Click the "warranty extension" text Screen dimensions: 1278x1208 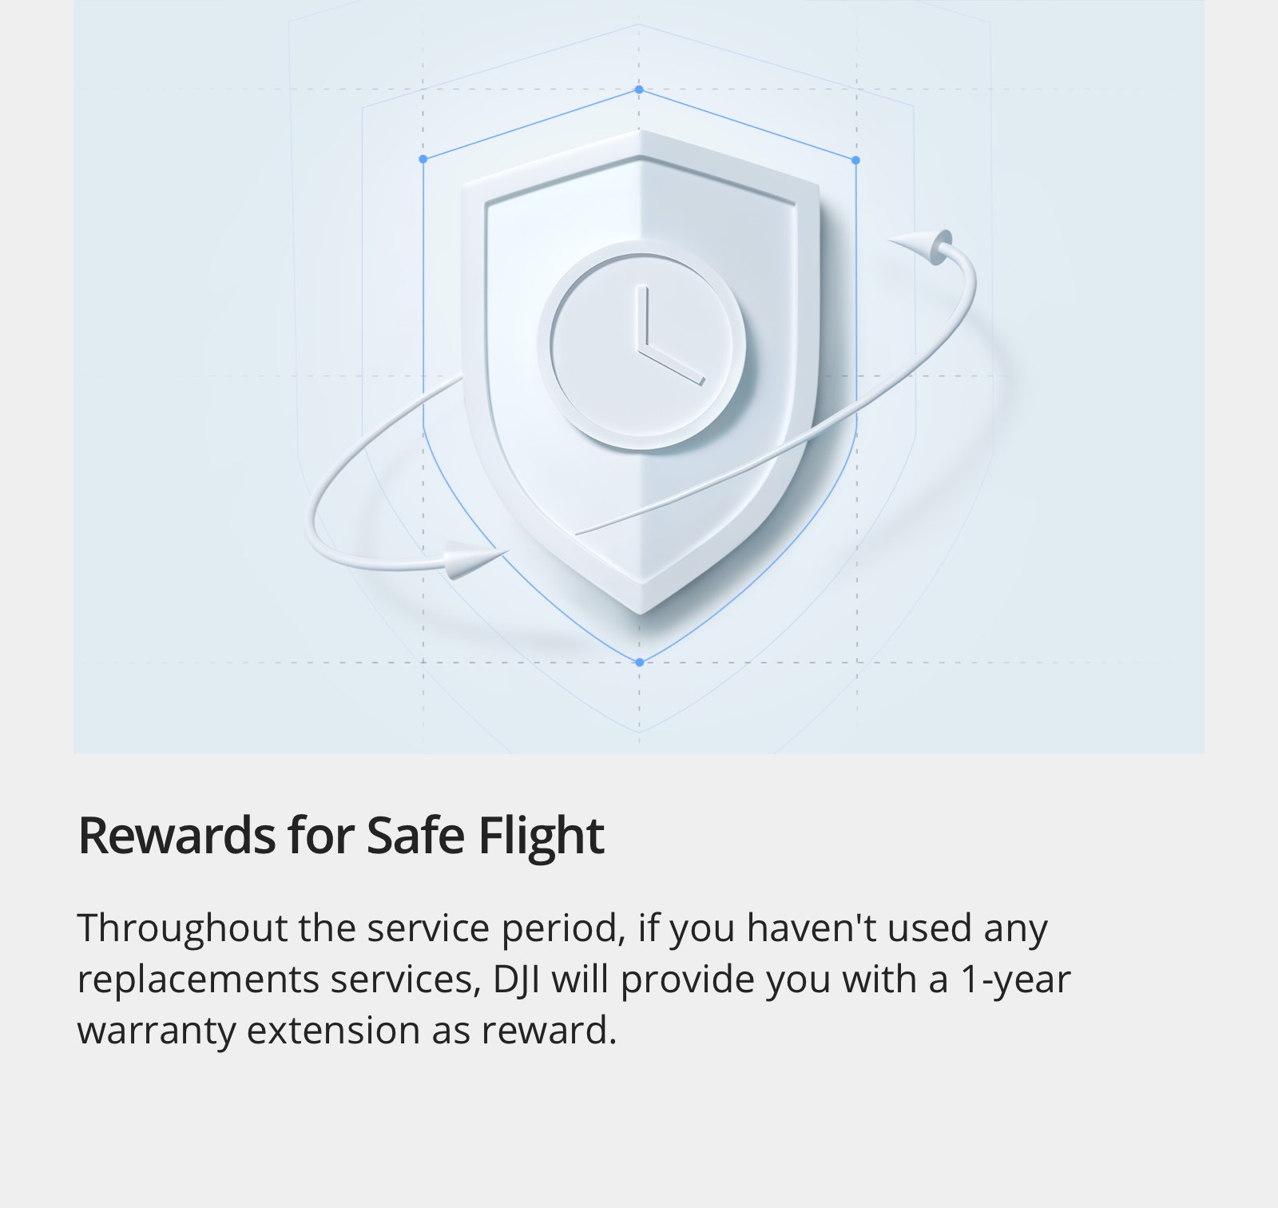249,1030
